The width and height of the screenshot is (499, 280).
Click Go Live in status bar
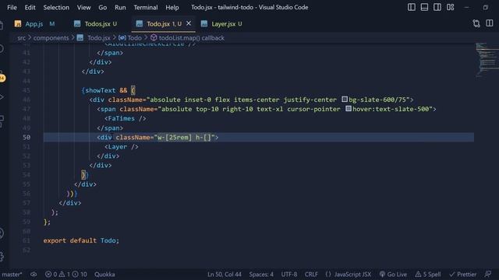[393, 275]
